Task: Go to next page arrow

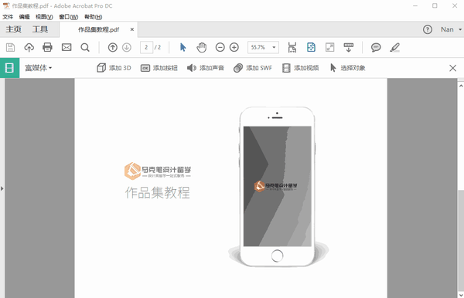Action: [127, 47]
